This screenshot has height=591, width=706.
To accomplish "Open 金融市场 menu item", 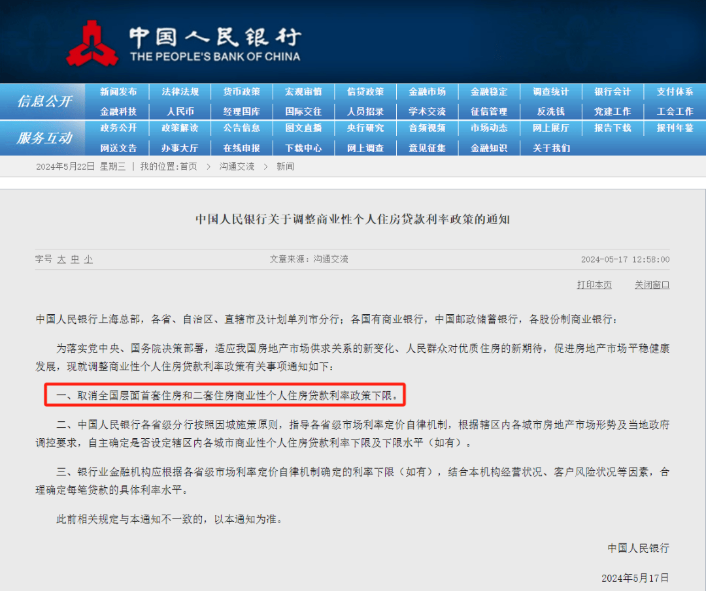I will pyautogui.click(x=427, y=92).
